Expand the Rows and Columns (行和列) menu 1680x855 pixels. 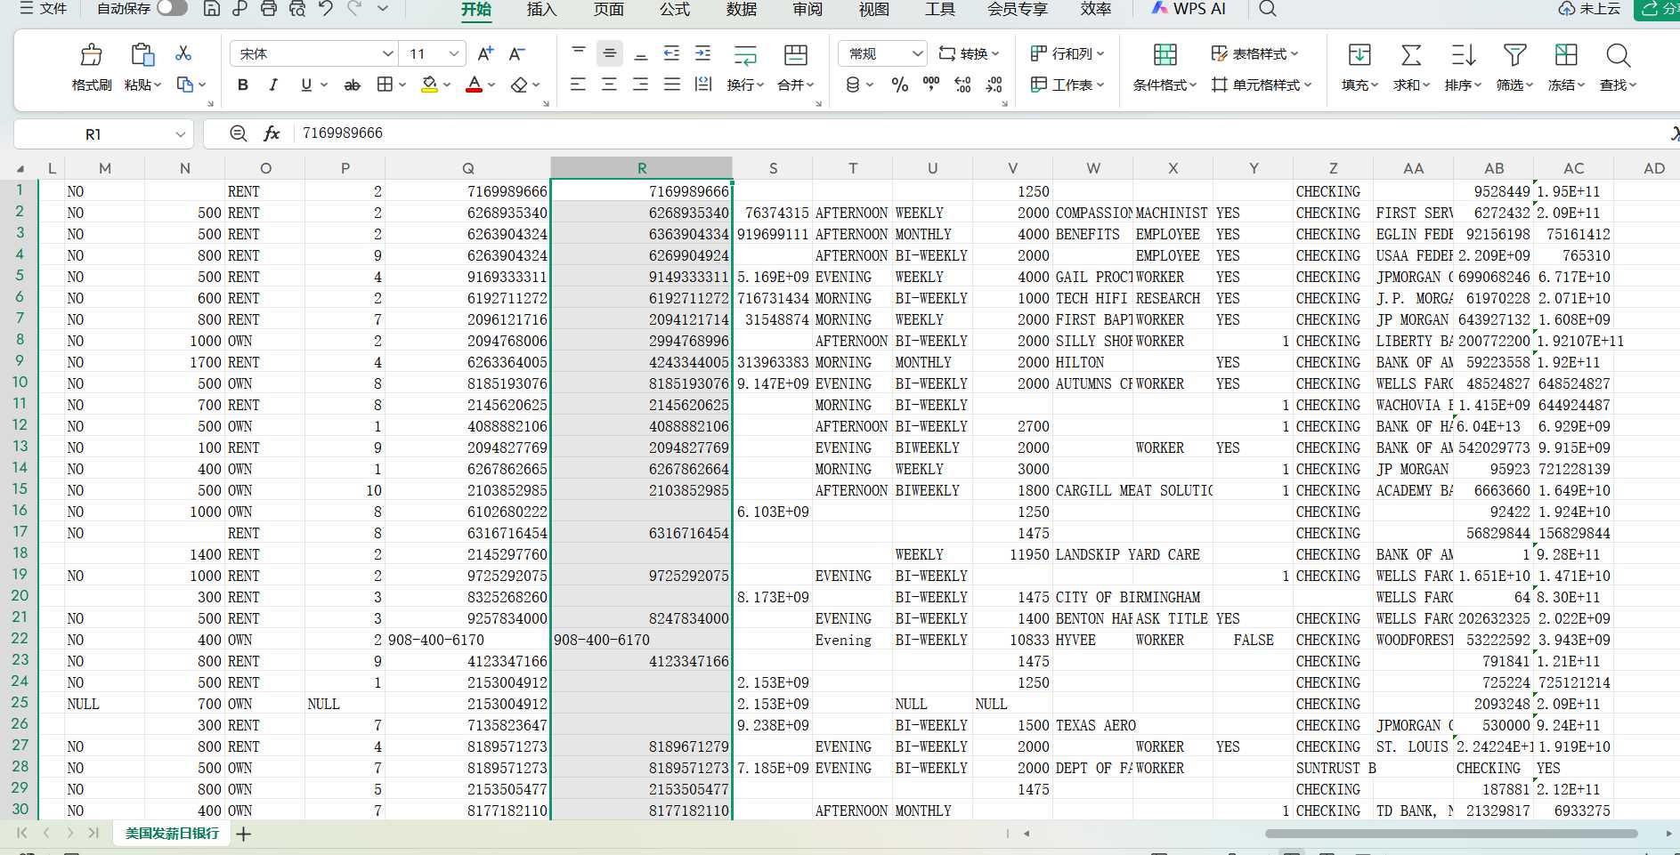coord(1067,53)
